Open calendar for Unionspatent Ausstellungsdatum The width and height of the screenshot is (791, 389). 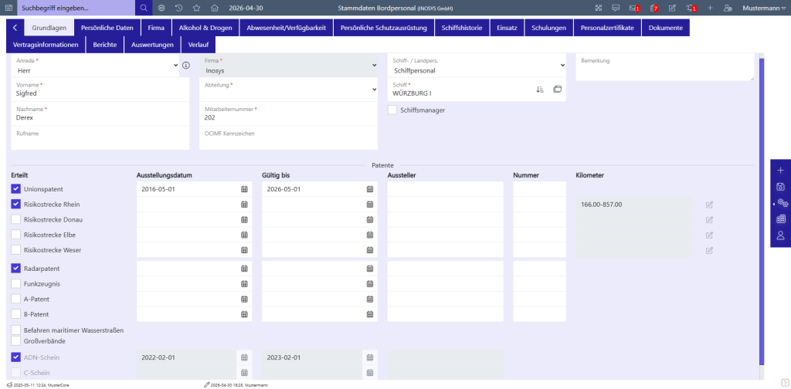pyautogui.click(x=244, y=189)
